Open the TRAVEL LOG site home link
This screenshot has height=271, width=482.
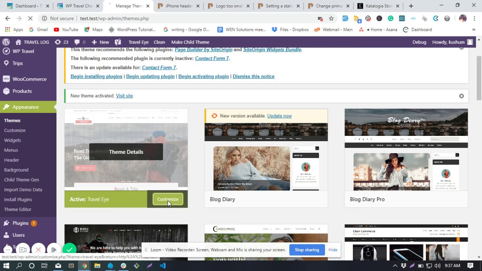tap(32, 42)
